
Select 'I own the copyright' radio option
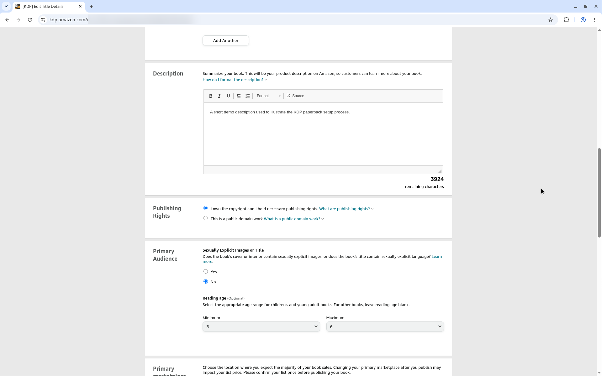click(206, 208)
